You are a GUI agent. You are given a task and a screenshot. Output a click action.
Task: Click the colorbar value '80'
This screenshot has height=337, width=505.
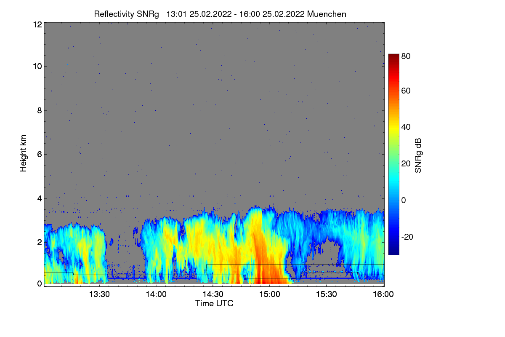[406, 55]
